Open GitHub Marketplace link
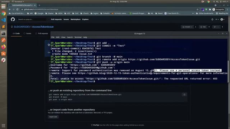230x129 pixels. tap(75, 19)
